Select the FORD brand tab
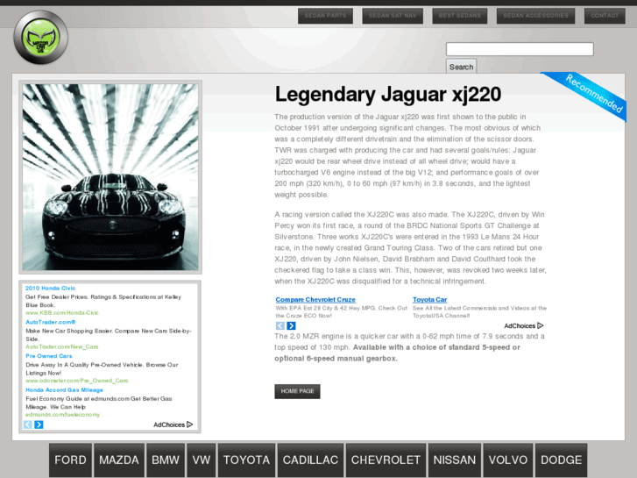The width and height of the screenshot is (637, 478). (70, 460)
